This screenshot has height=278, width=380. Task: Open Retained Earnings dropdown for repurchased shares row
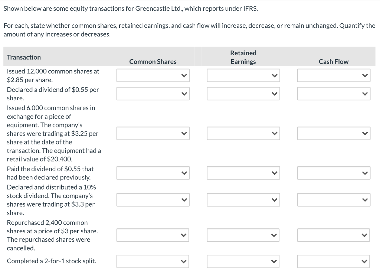point(243,235)
